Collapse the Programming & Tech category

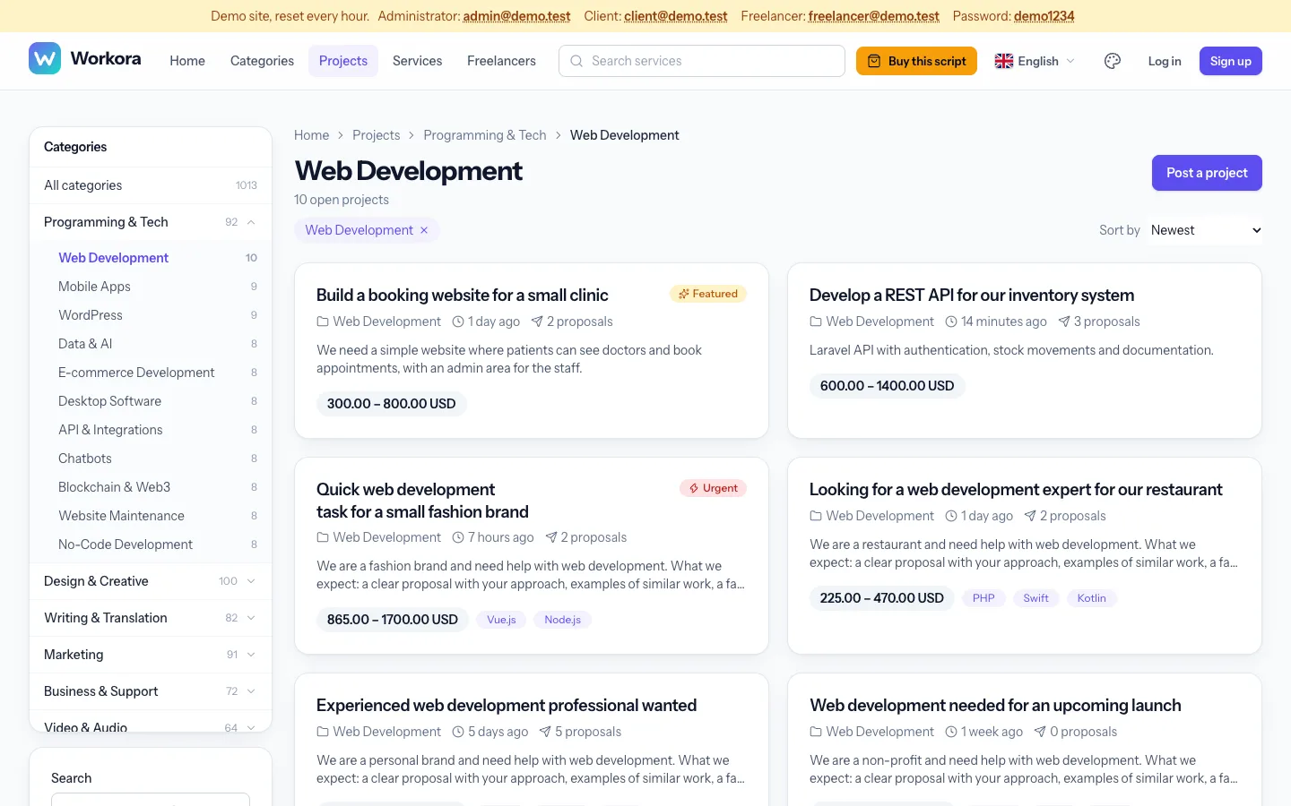(251, 222)
